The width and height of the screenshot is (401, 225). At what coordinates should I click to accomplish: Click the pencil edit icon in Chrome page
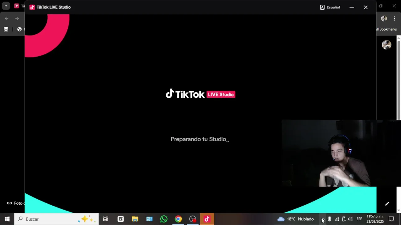click(x=387, y=204)
